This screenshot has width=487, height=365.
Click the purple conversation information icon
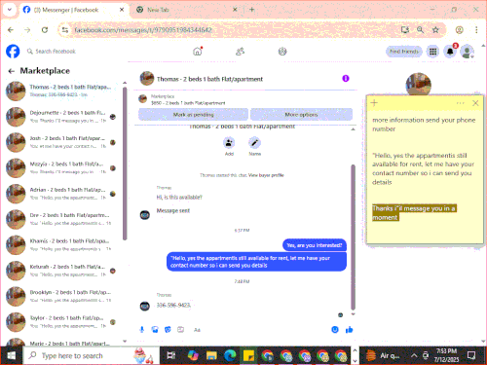point(346,79)
